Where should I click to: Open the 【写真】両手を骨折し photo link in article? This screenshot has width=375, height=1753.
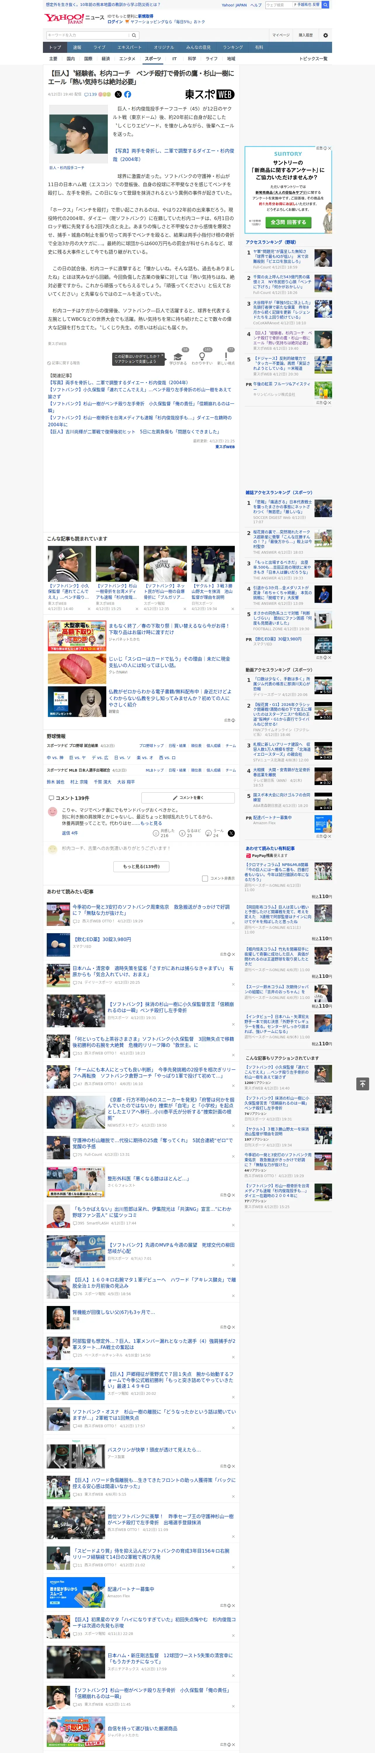click(173, 155)
